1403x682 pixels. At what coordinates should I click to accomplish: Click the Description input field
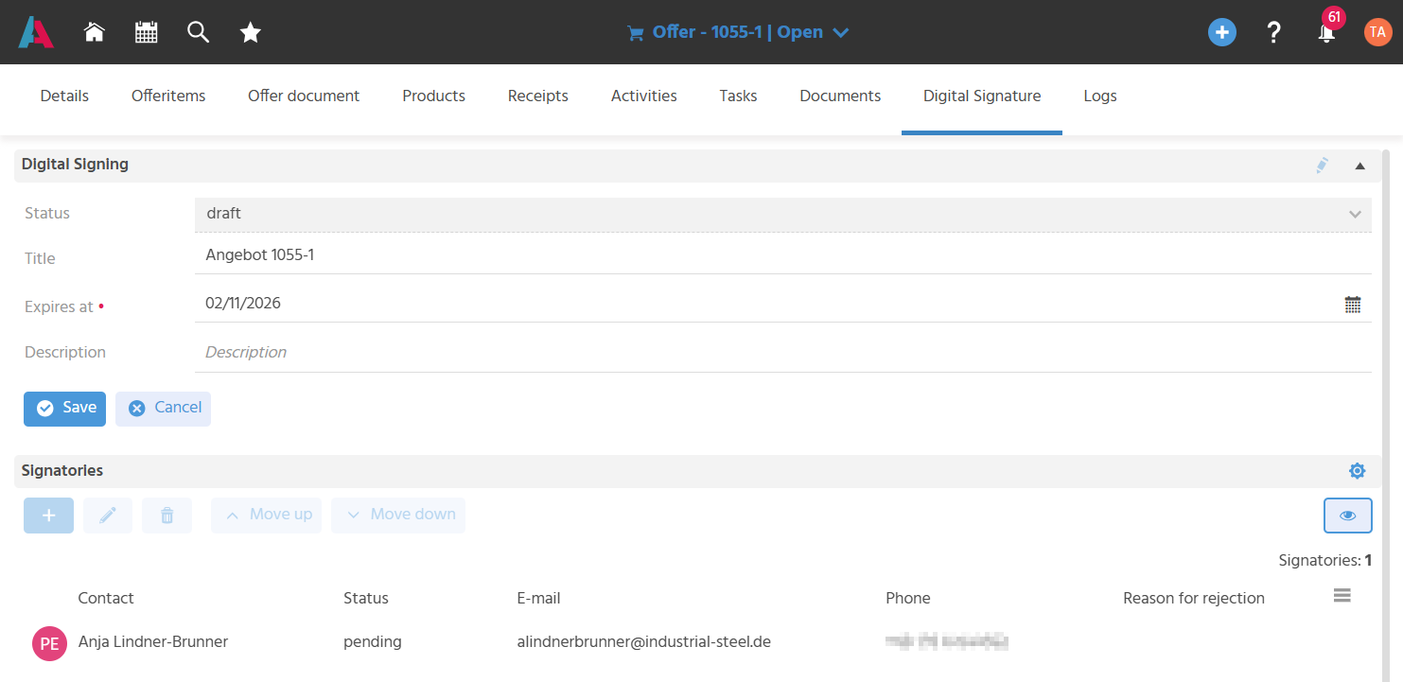pyautogui.click(x=783, y=353)
